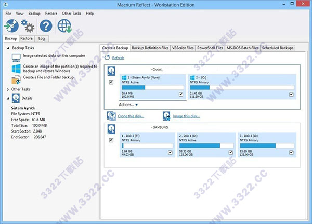Select the Backup tab below the toolbar

tap(11, 38)
